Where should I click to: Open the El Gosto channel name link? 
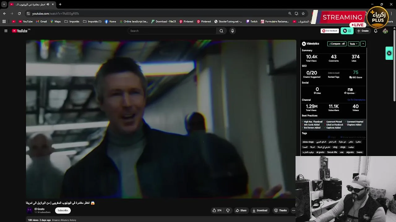[x=39, y=209]
